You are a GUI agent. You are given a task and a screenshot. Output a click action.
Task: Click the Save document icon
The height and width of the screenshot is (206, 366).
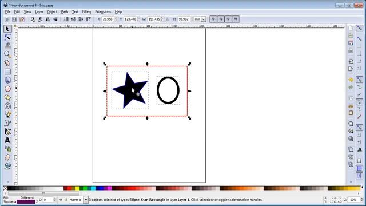tap(351, 43)
